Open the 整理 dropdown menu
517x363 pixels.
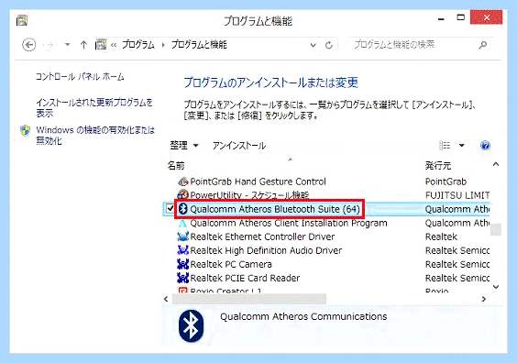click(184, 146)
